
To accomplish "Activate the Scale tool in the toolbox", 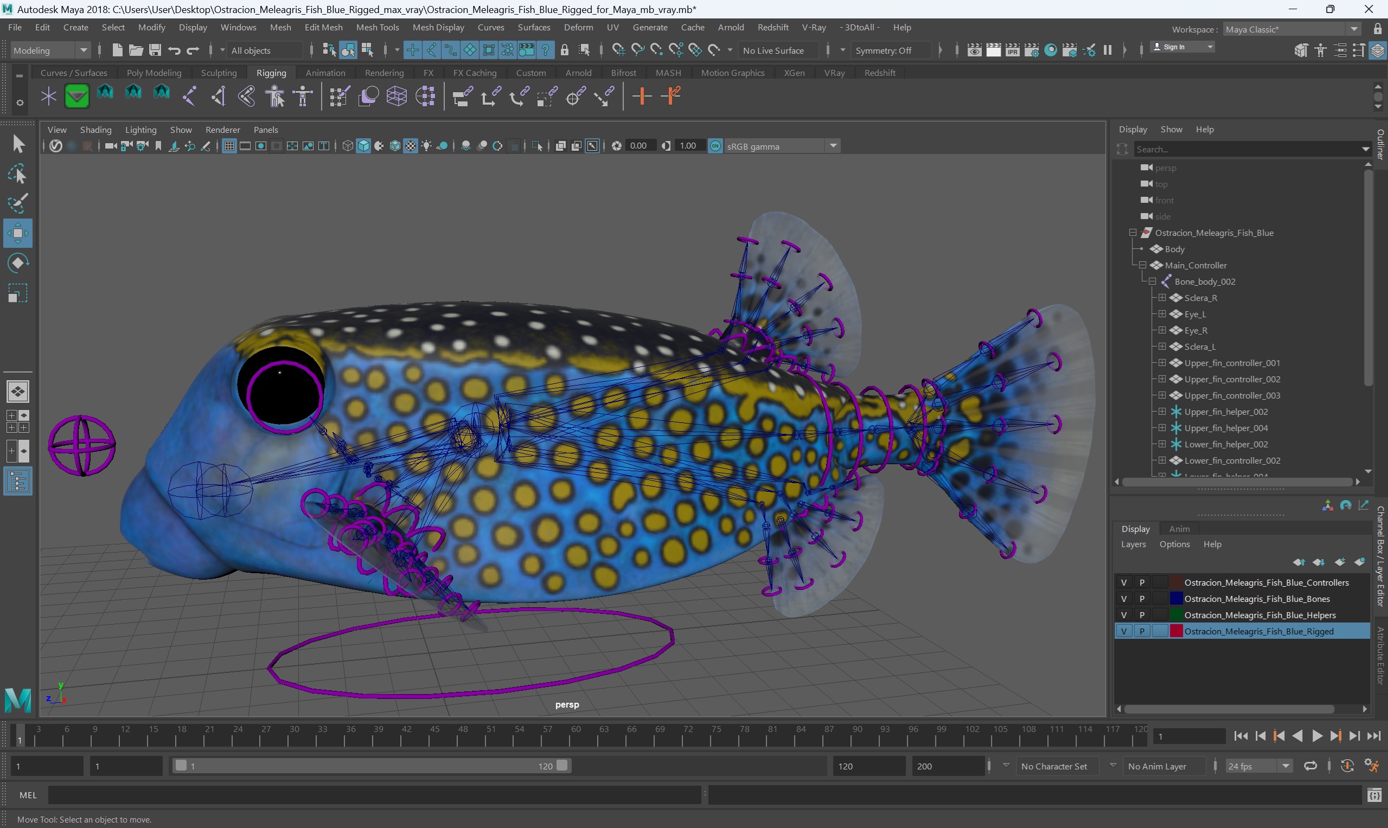I will coord(18,293).
